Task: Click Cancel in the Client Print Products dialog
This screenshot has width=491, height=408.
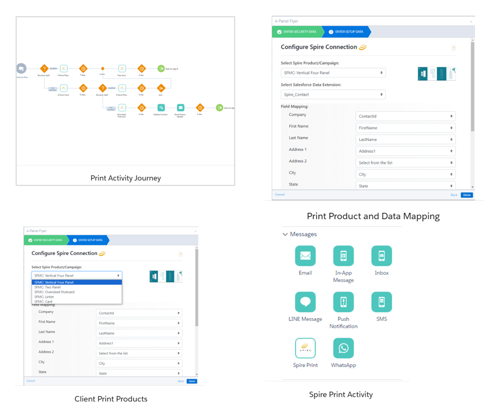Action: [x=30, y=381]
